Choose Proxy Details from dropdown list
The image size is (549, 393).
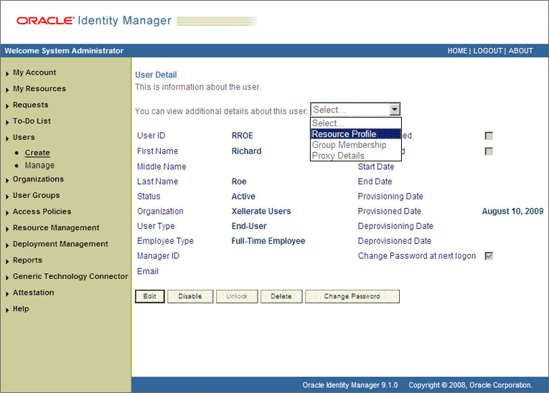tap(355, 156)
